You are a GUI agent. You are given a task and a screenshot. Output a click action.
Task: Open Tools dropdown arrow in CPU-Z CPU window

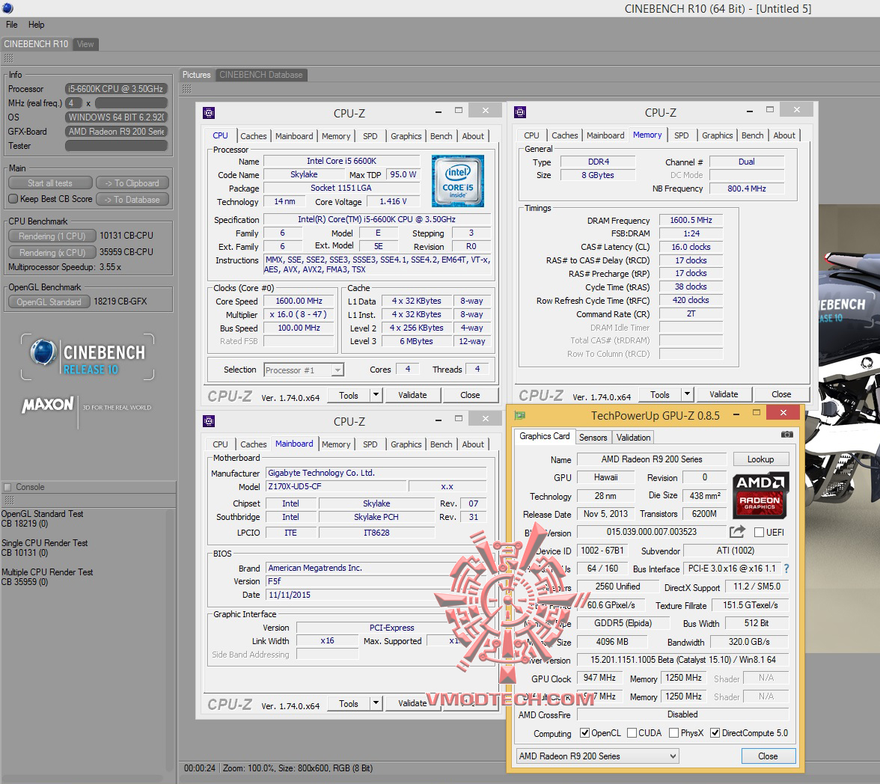[376, 395]
